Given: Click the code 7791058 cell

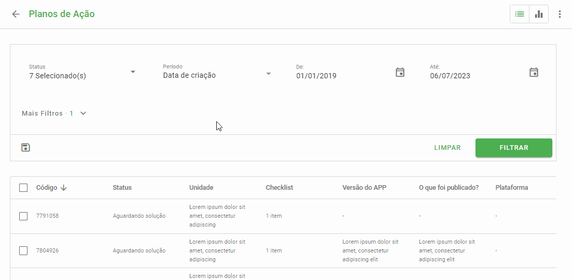Looking at the screenshot, I should (47, 216).
